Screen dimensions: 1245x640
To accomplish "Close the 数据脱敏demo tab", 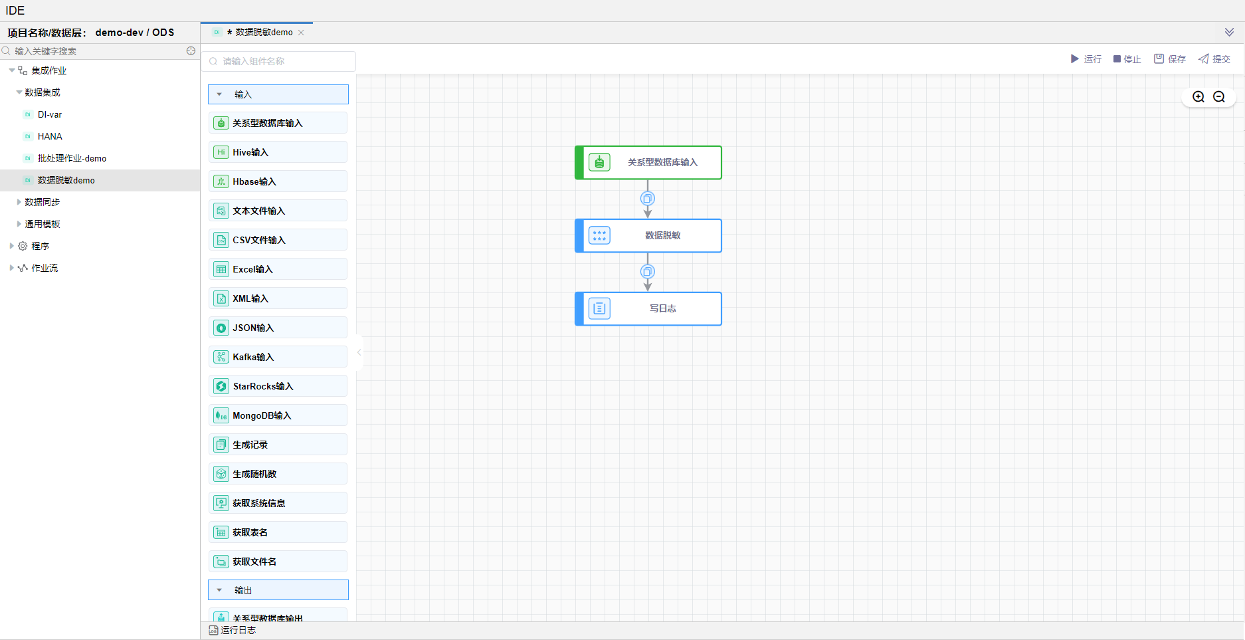I will (301, 33).
